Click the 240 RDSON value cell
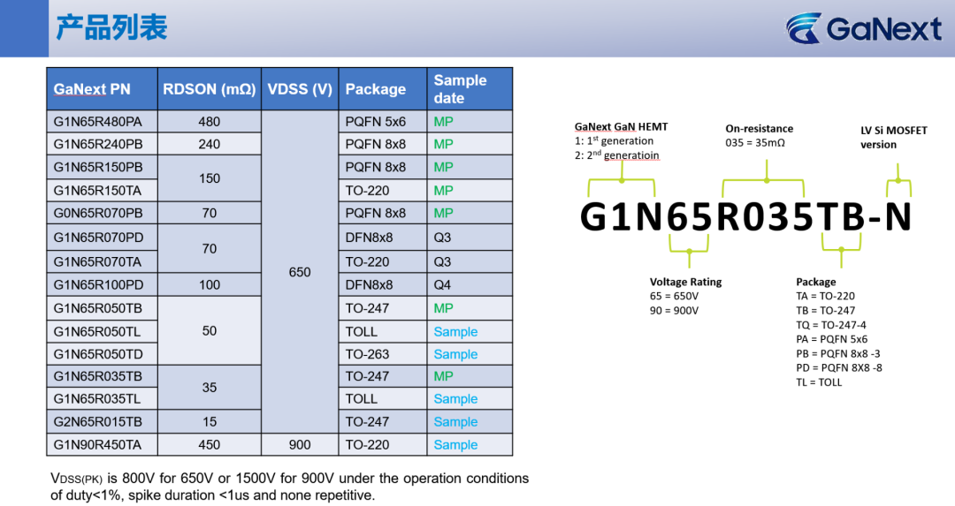The height and width of the screenshot is (506, 955). pos(209,144)
